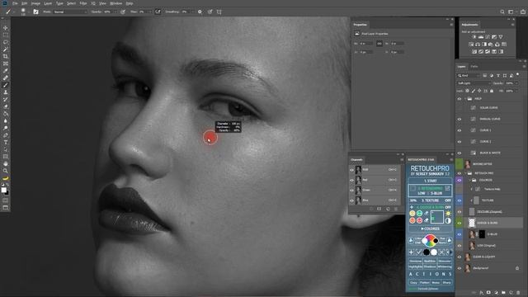The height and width of the screenshot is (297, 528).
Task: Select the Lasso tool
Action: pos(6,42)
